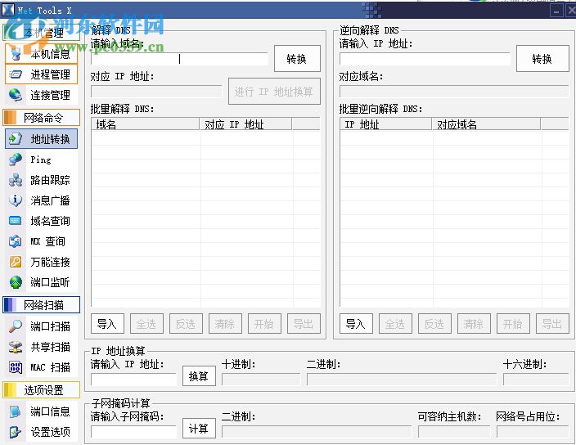Open 连接管理 connection manager icon

16,95
